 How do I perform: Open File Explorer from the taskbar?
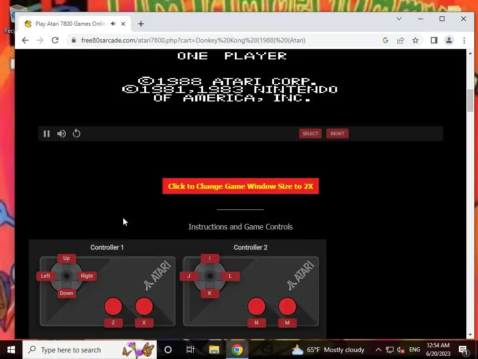point(214,350)
